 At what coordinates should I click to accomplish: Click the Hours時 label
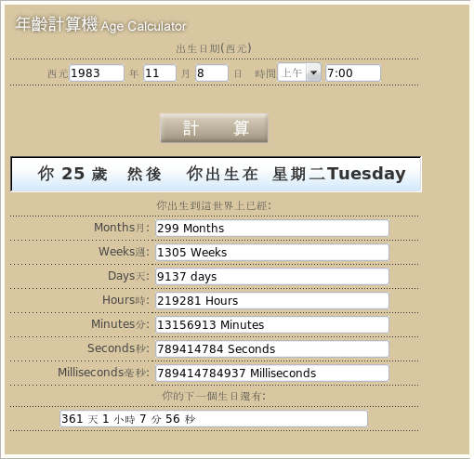[x=125, y=300]
